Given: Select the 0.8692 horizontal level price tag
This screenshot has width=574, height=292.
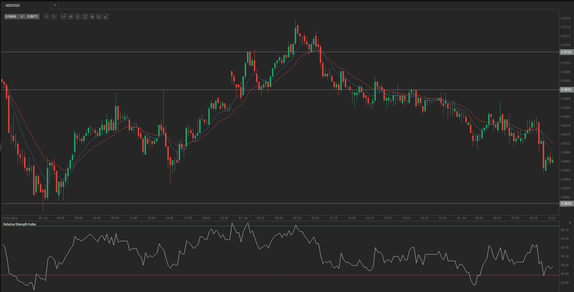Looking at the screenshot, I should tap(566, 90).
